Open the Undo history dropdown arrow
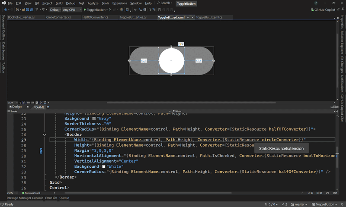 tap(40, 9)
